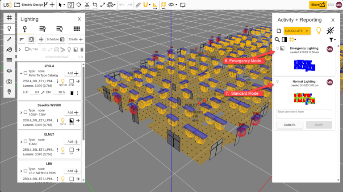Open the Schedule button
Viewport: 343px width, 192px height.
point(55,40)
